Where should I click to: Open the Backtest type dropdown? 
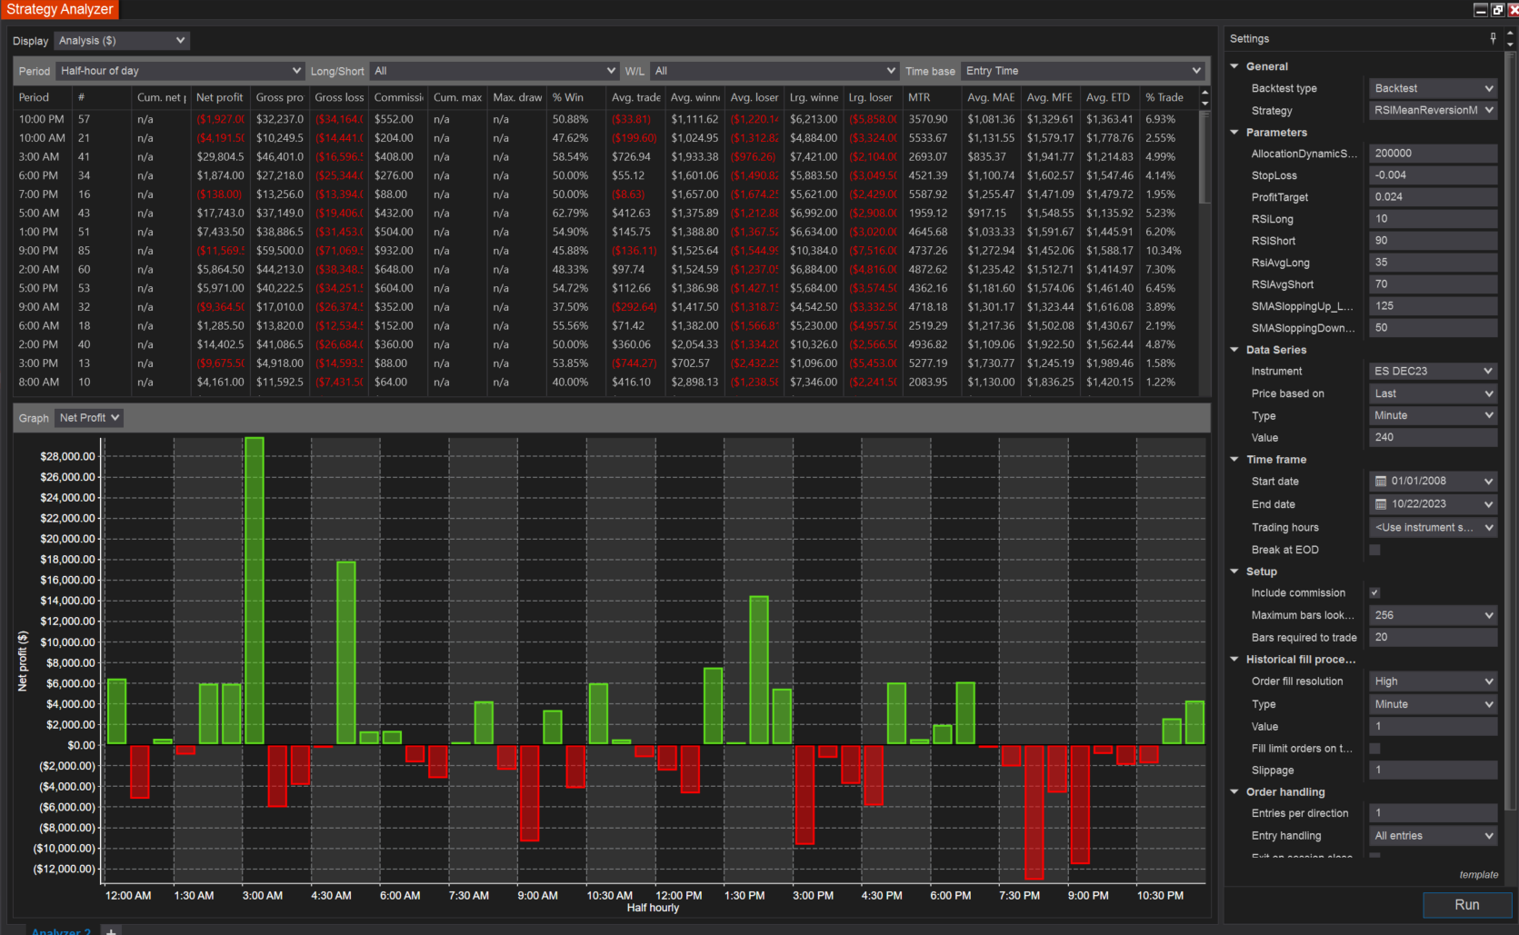point(1434,88)
